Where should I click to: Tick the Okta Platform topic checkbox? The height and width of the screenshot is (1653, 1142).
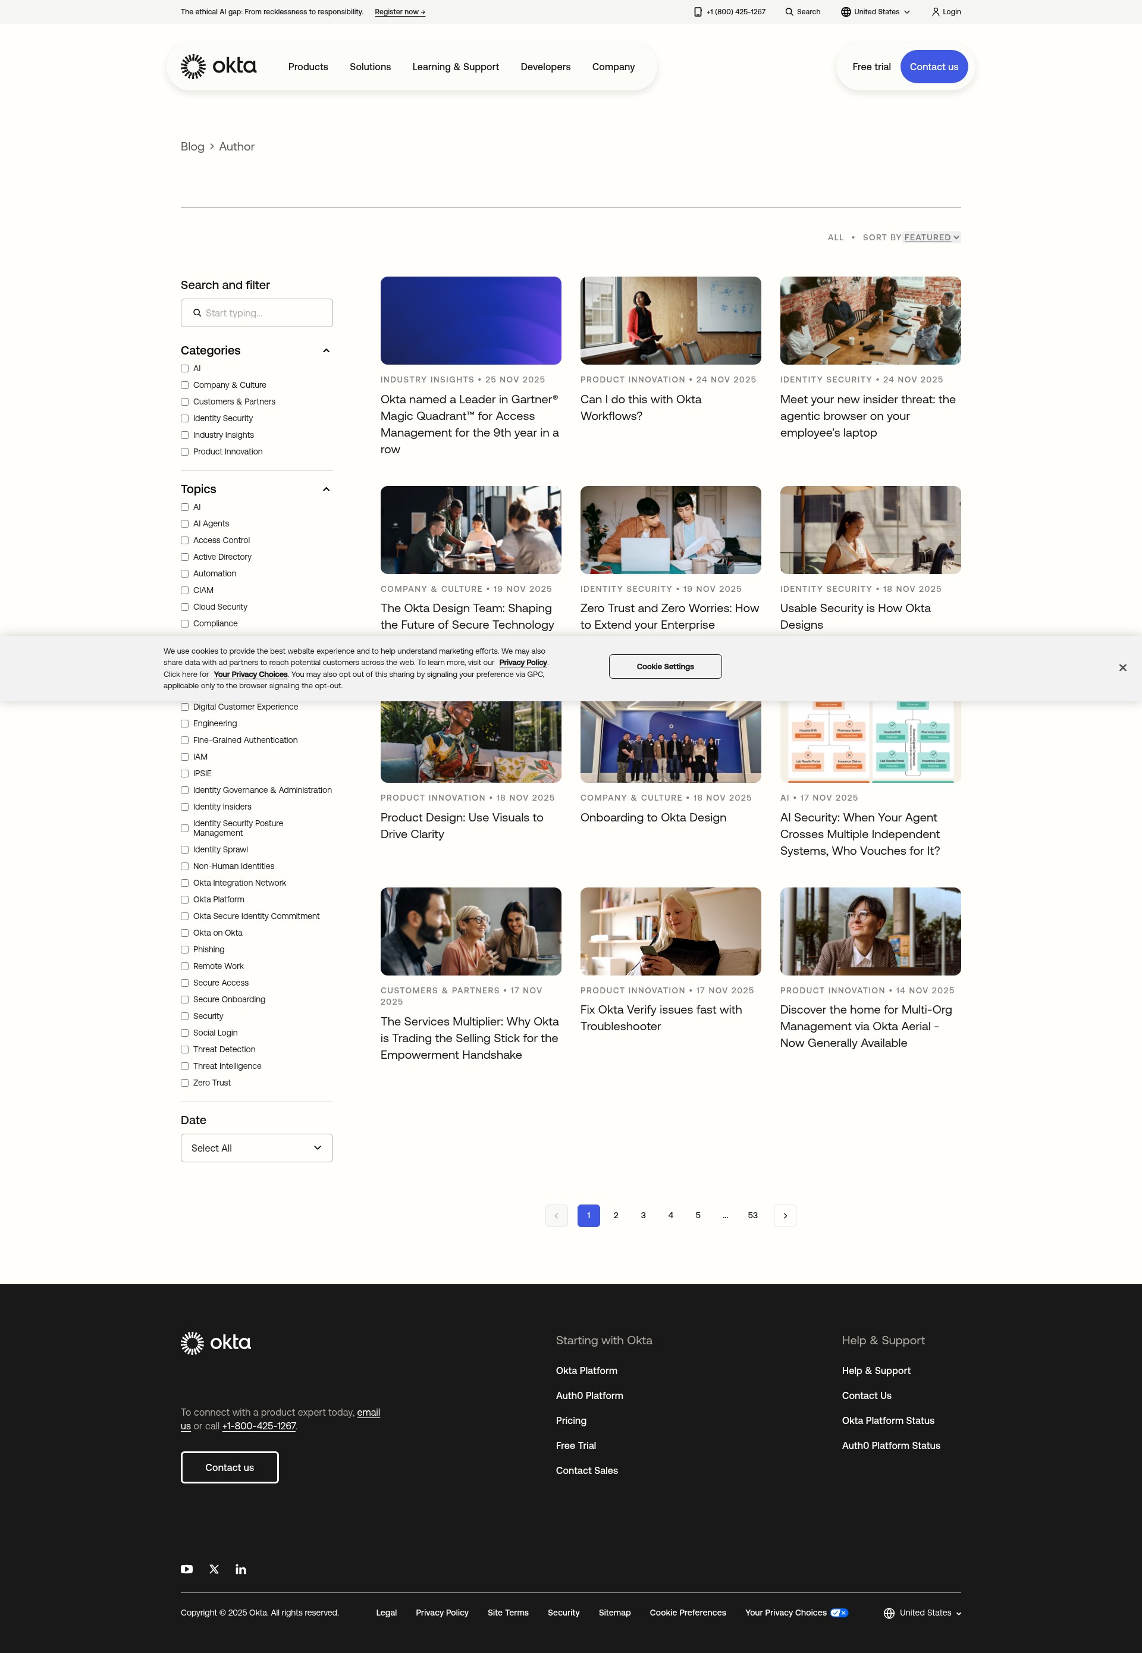(184, 899)
